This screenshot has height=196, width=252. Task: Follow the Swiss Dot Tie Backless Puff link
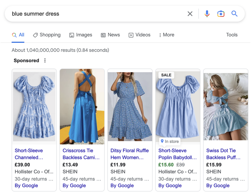click(223, 154)
